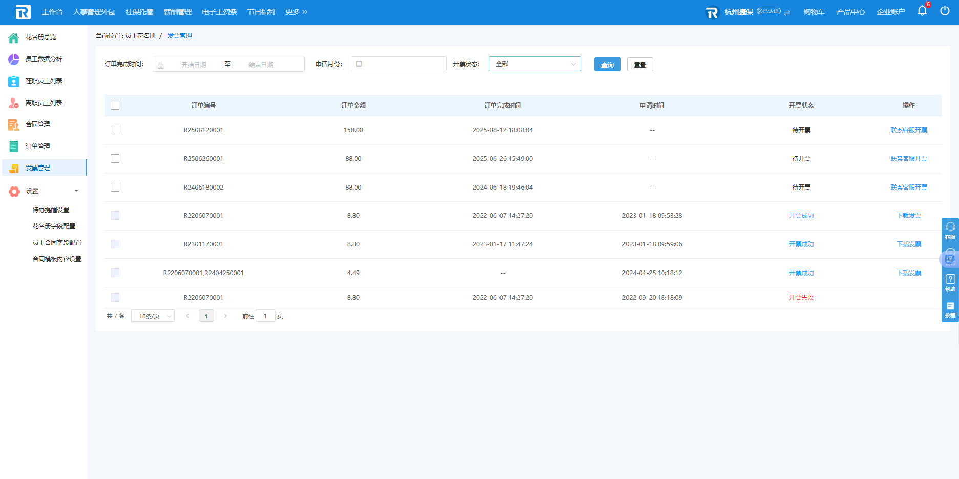Select 订单管理 in the sidebar

(38, 147)
